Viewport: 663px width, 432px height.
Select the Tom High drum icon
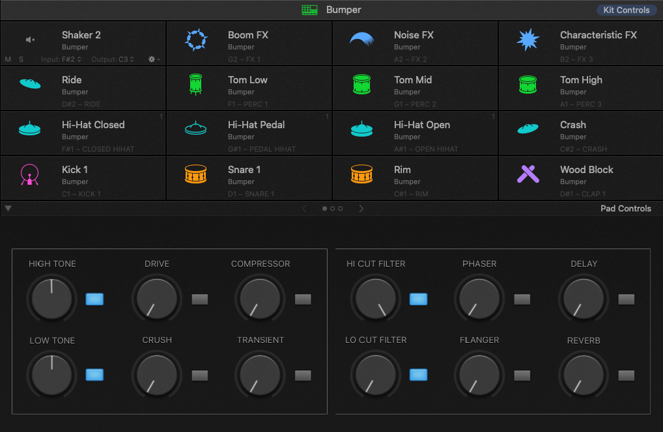point(528,85)
